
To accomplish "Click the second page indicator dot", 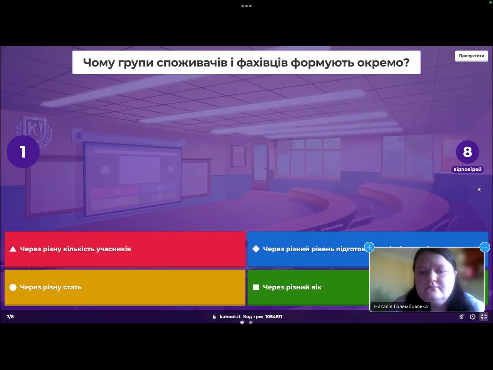I will [x=251, y=323].
